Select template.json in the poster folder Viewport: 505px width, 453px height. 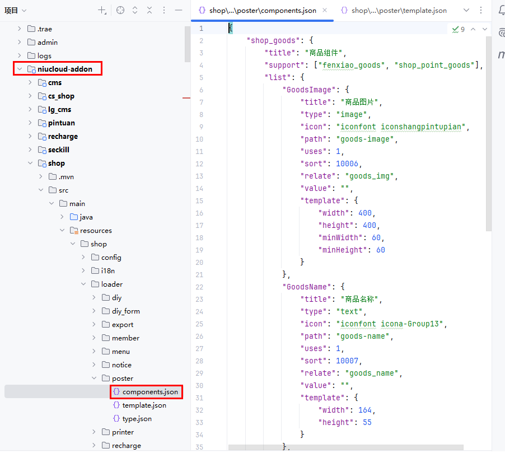pos(144,405)
